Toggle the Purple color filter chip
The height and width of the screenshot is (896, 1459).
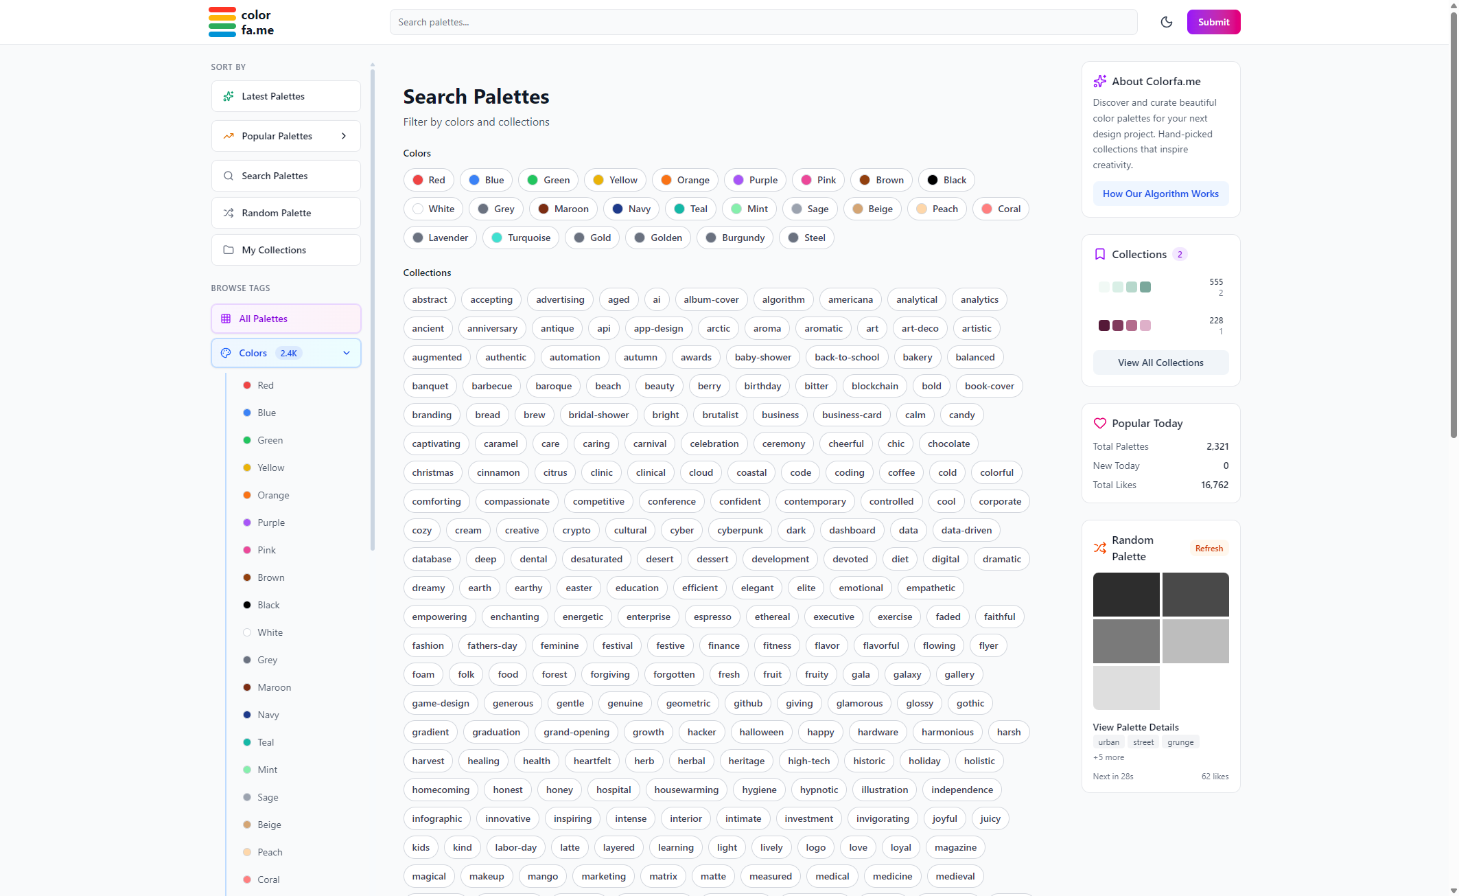coord(755,180)
